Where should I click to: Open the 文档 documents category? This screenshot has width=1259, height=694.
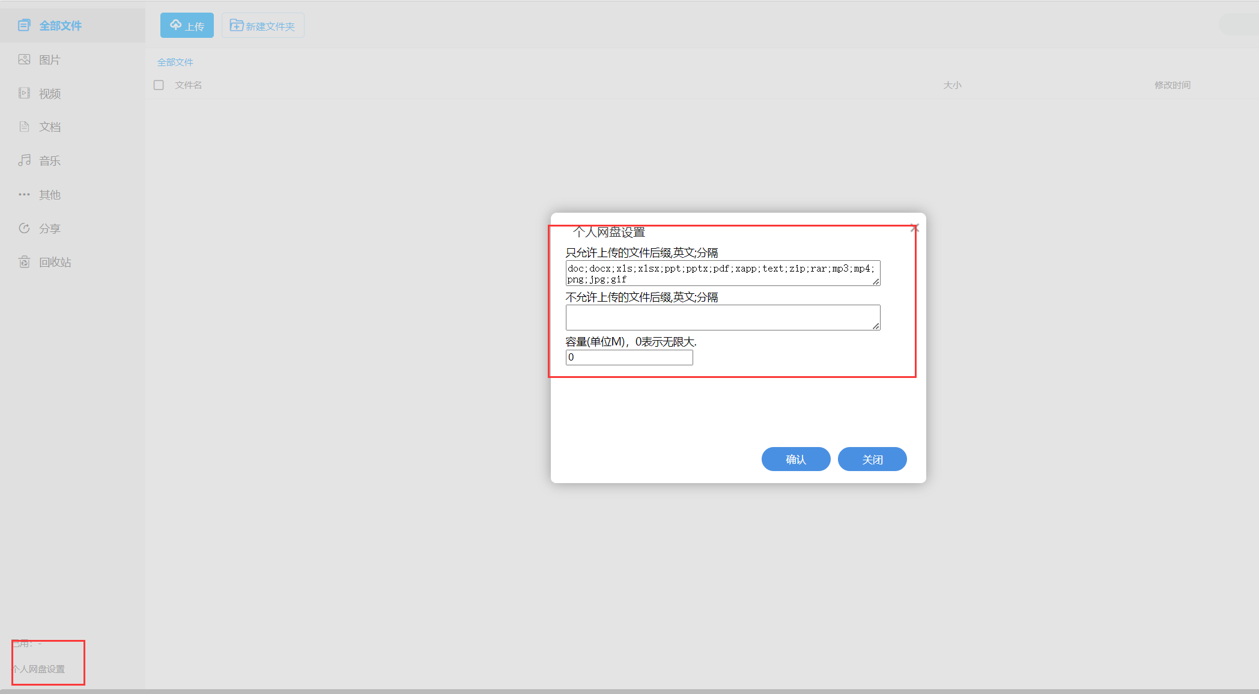(x=49, y=127)
